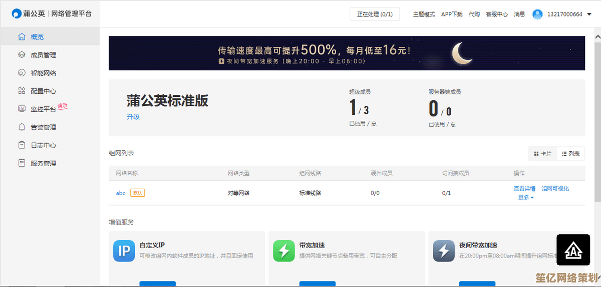Switch network list to 卡片 view
The height and width of the screenshot is (287, 601).
[x=542, y=154]
